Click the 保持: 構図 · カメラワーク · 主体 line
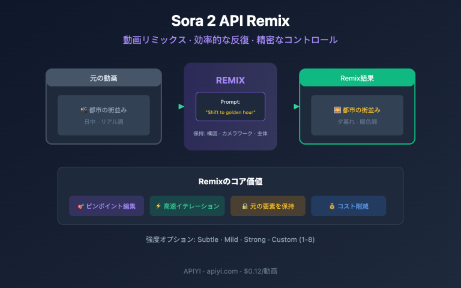 [x=230, y=133]
